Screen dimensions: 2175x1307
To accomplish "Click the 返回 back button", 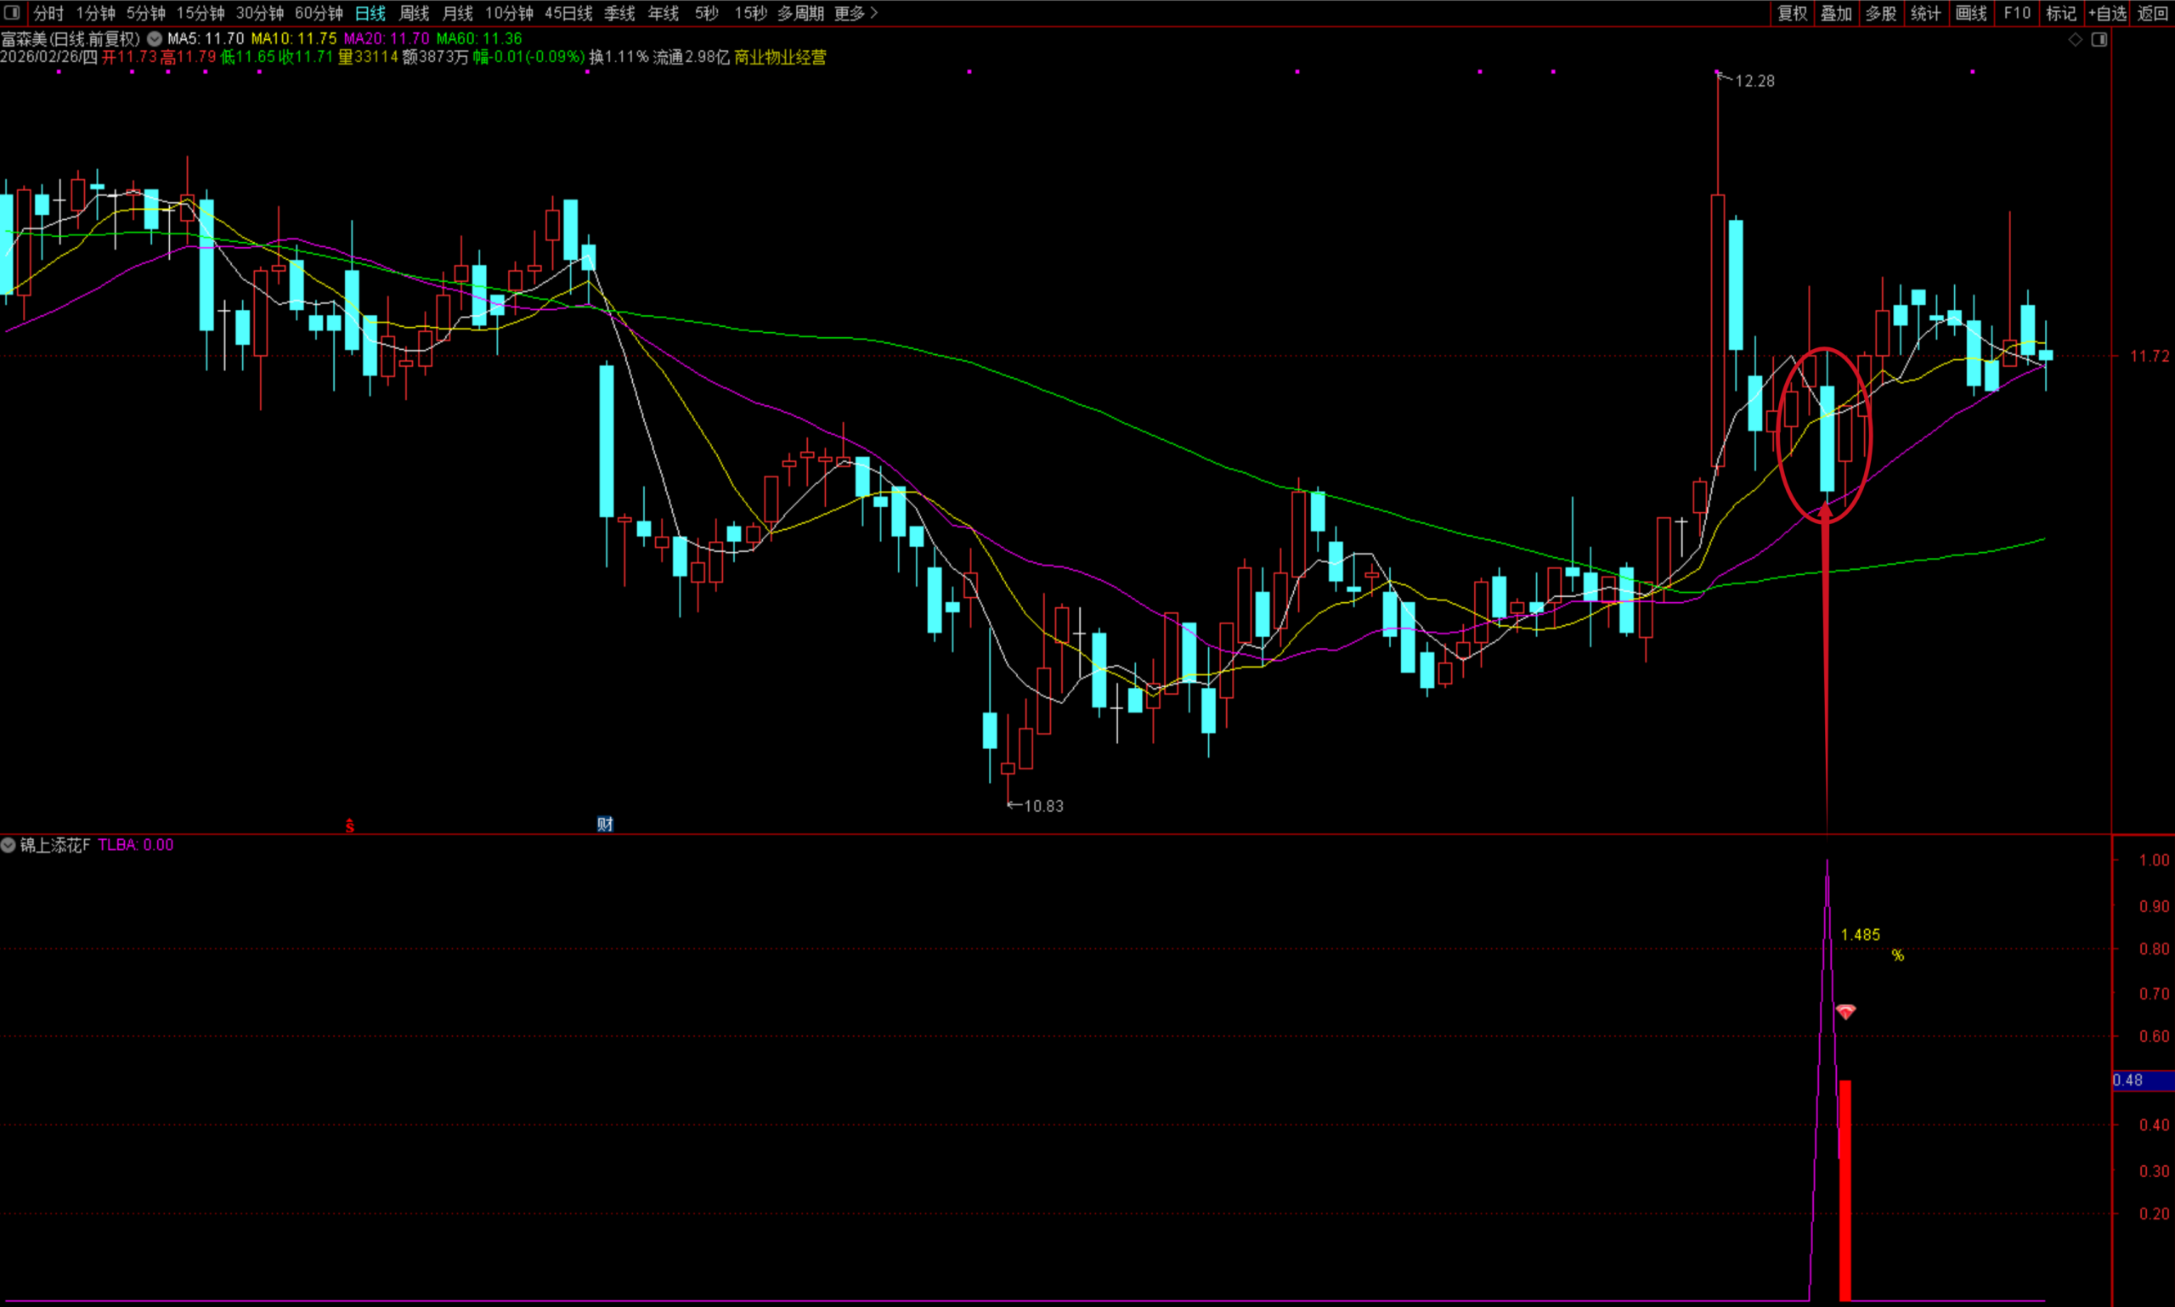I will pos(2153,14).
